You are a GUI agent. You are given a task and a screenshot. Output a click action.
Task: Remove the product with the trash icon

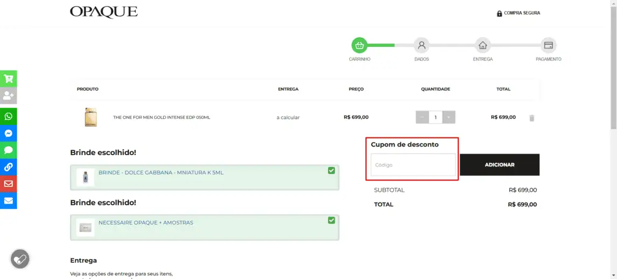click(532, 117)
